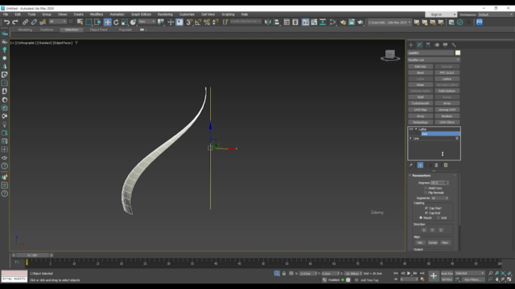Toggle the Percent Snap tool
Viewport: 515px width, 289px height.
tap(207, 22)
